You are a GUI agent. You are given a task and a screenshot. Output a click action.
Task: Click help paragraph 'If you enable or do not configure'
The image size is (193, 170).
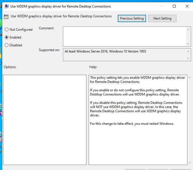pos(135,92)
